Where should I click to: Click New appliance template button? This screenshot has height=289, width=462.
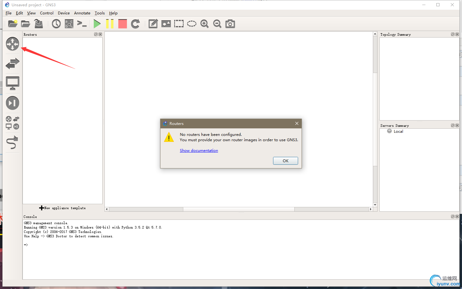pyautogui.click(x=63, y=208)
